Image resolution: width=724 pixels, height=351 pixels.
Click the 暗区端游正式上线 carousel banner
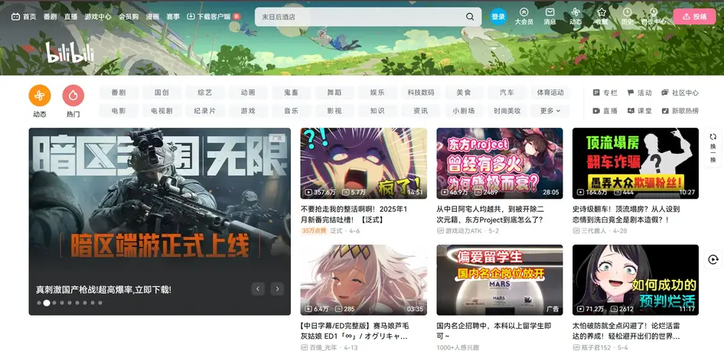(160, 222)
